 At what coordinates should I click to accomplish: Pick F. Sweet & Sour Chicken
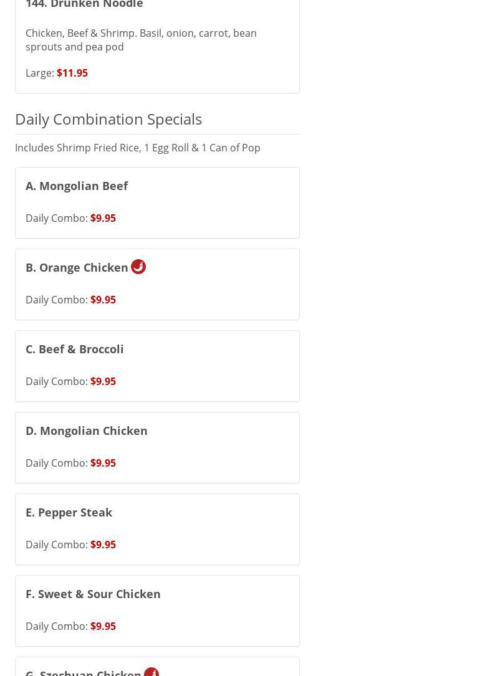[x=93, y=594]
